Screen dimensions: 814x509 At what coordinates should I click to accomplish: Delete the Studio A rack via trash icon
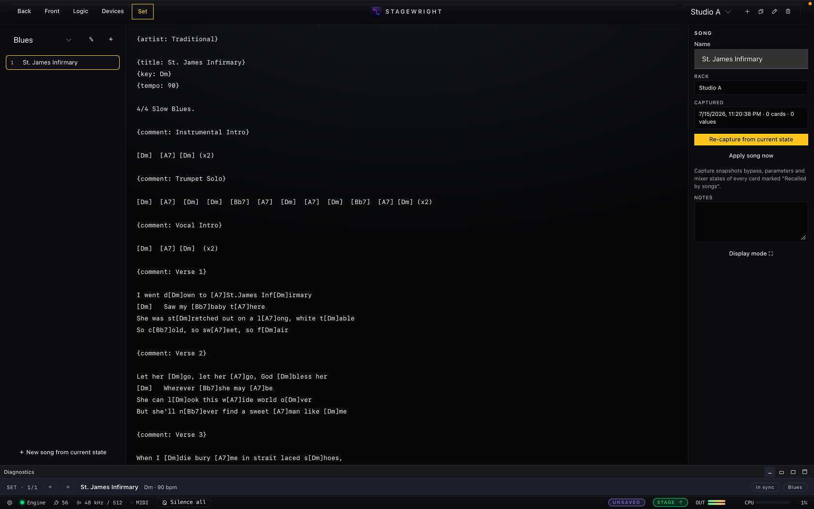click(788, 12)
